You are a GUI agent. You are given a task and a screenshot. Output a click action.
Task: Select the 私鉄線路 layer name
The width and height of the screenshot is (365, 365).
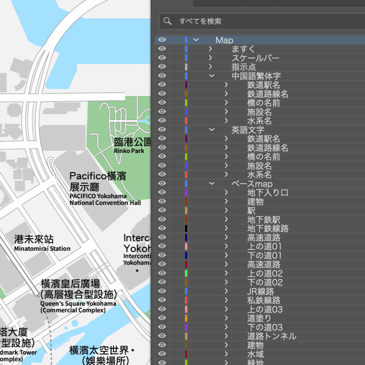tap(264, 300)
